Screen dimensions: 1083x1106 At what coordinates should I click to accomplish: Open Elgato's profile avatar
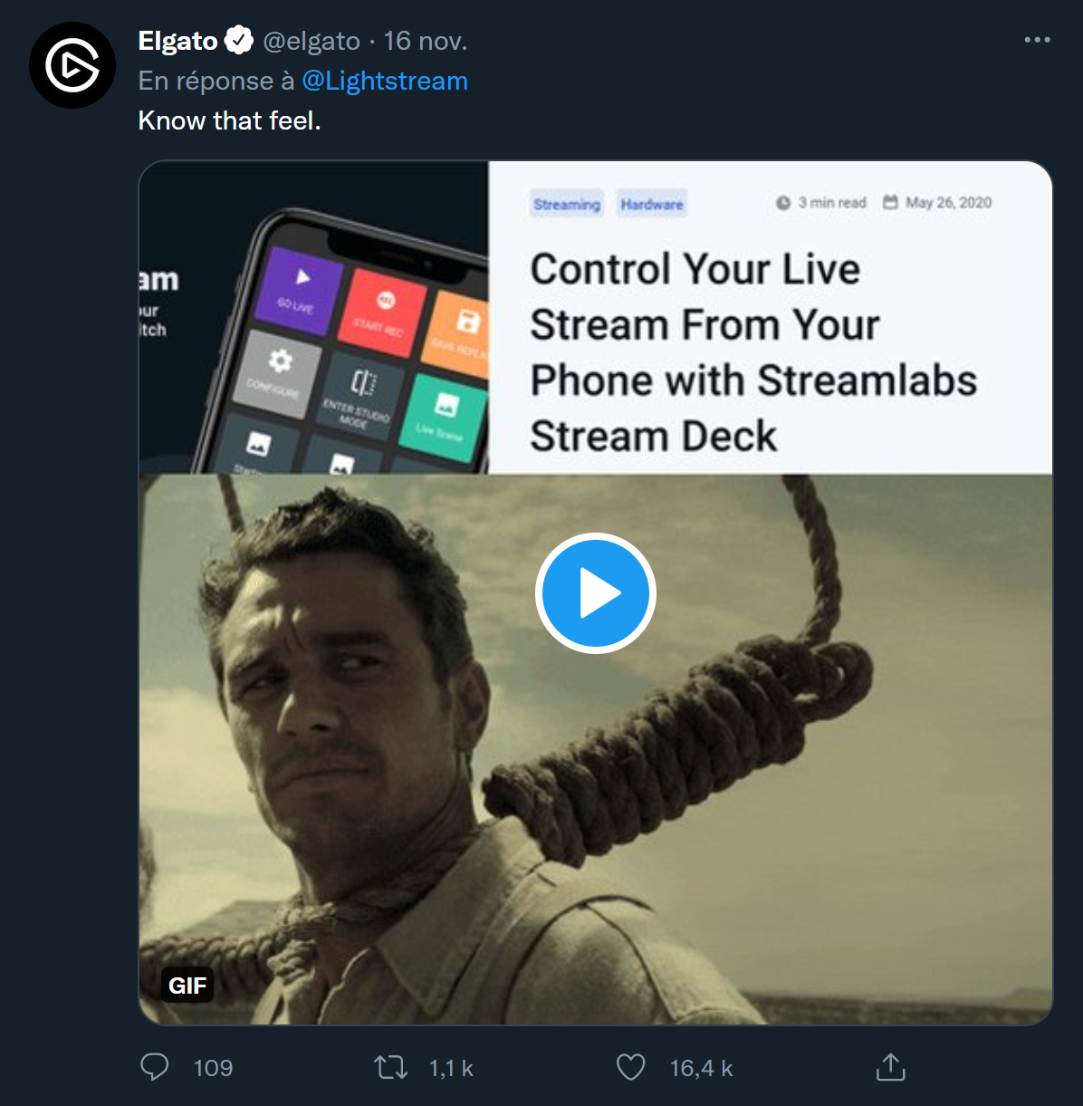(x=72, y=65)
